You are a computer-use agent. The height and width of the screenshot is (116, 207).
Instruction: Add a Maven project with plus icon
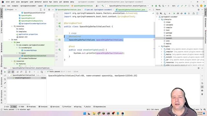tap(169, 14)
